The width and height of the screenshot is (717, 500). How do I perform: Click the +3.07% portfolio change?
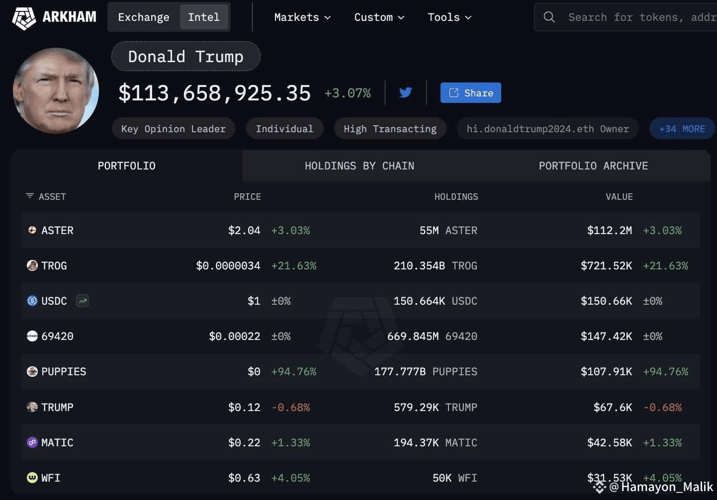tap(348, 93)
